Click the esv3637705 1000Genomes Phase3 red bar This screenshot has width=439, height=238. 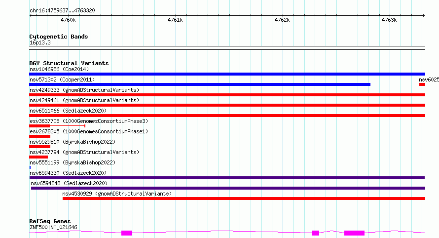39,126
